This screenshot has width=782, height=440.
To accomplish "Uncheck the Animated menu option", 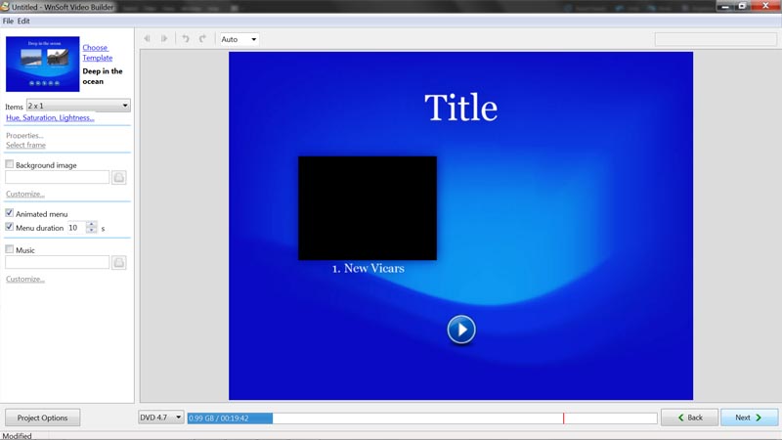I will (x=10, y=213).
